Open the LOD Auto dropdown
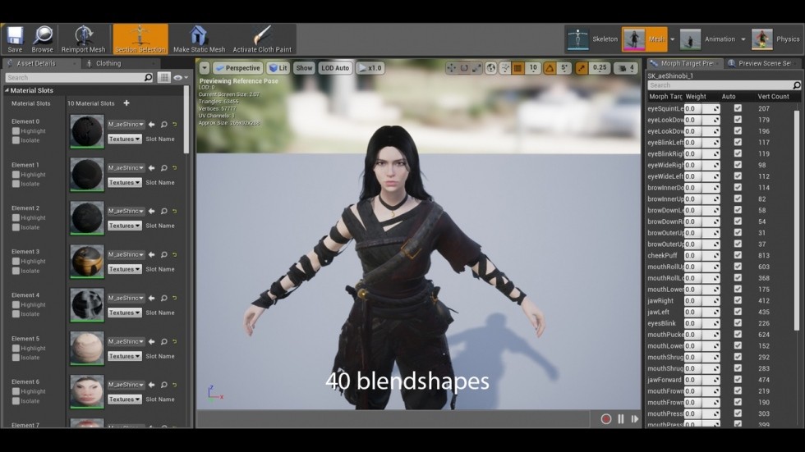 pos(335,67)
